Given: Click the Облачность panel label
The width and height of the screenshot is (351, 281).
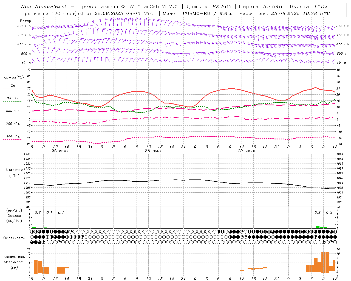Looking at the screenshot, I should click(14, 238).
